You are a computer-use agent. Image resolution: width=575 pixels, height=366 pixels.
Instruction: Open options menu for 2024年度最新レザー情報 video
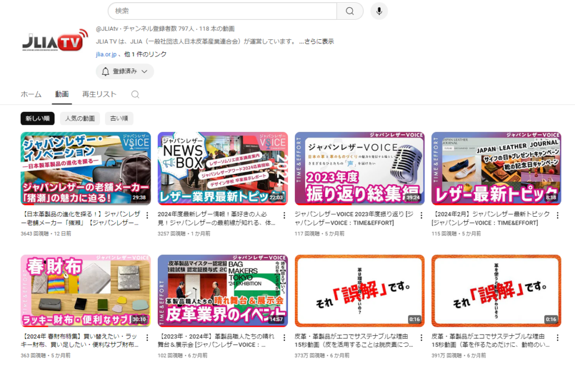click(284, 215)
